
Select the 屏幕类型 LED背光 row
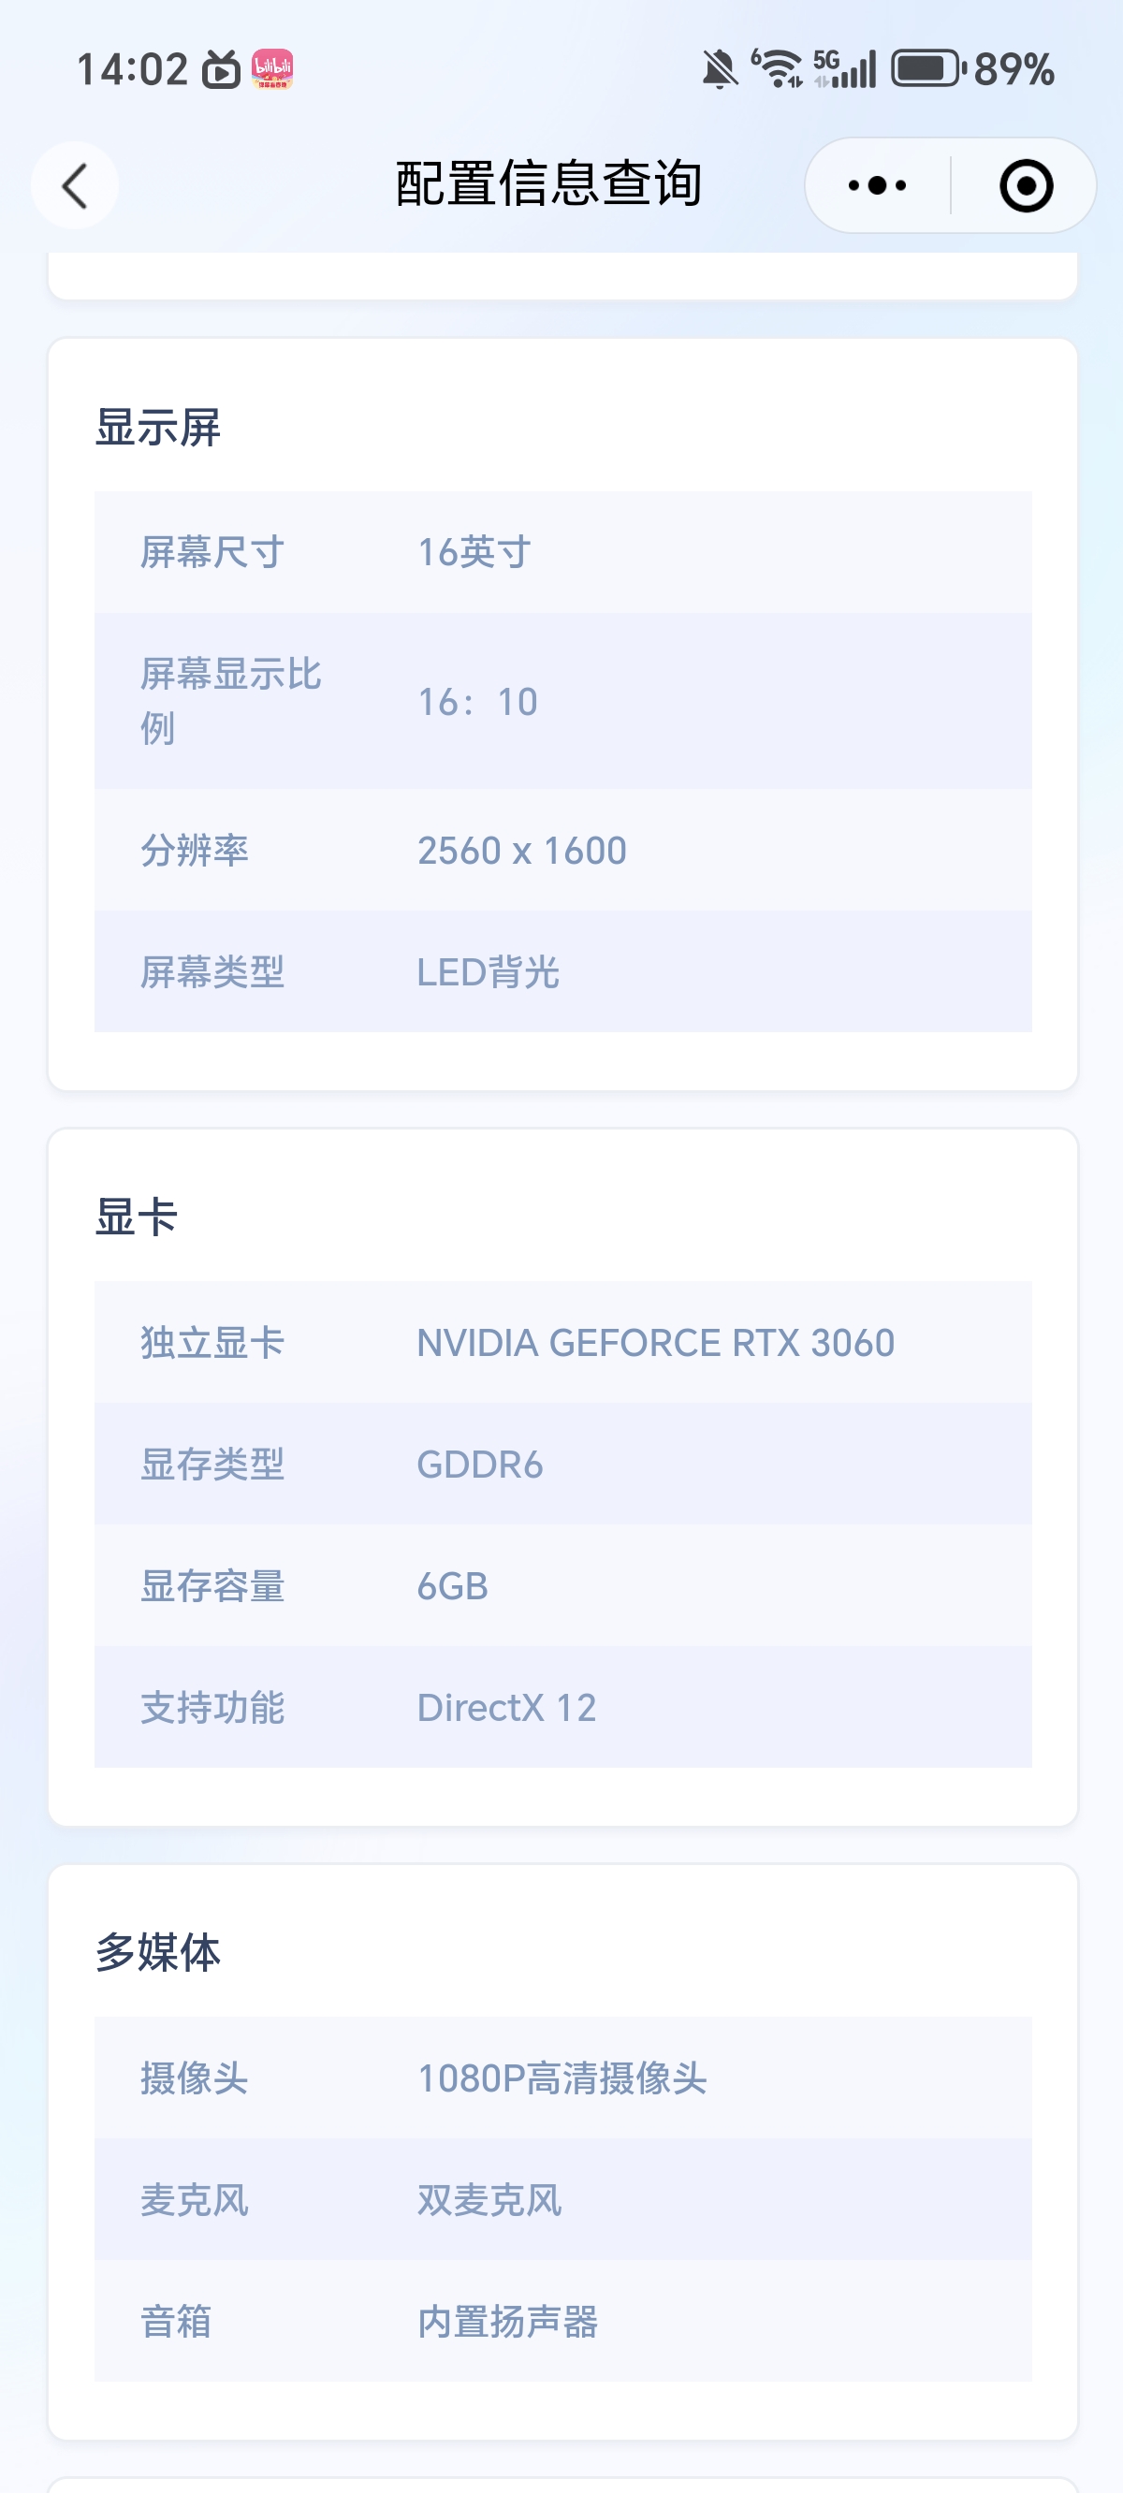(562, 972)
